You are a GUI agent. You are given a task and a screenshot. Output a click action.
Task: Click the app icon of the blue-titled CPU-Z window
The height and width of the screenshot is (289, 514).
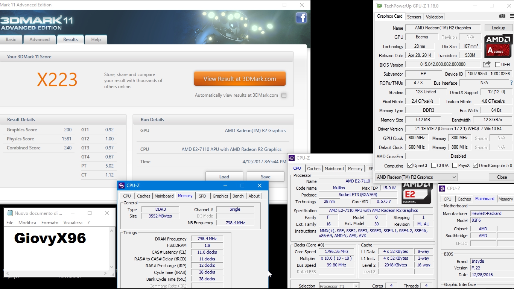122,186
